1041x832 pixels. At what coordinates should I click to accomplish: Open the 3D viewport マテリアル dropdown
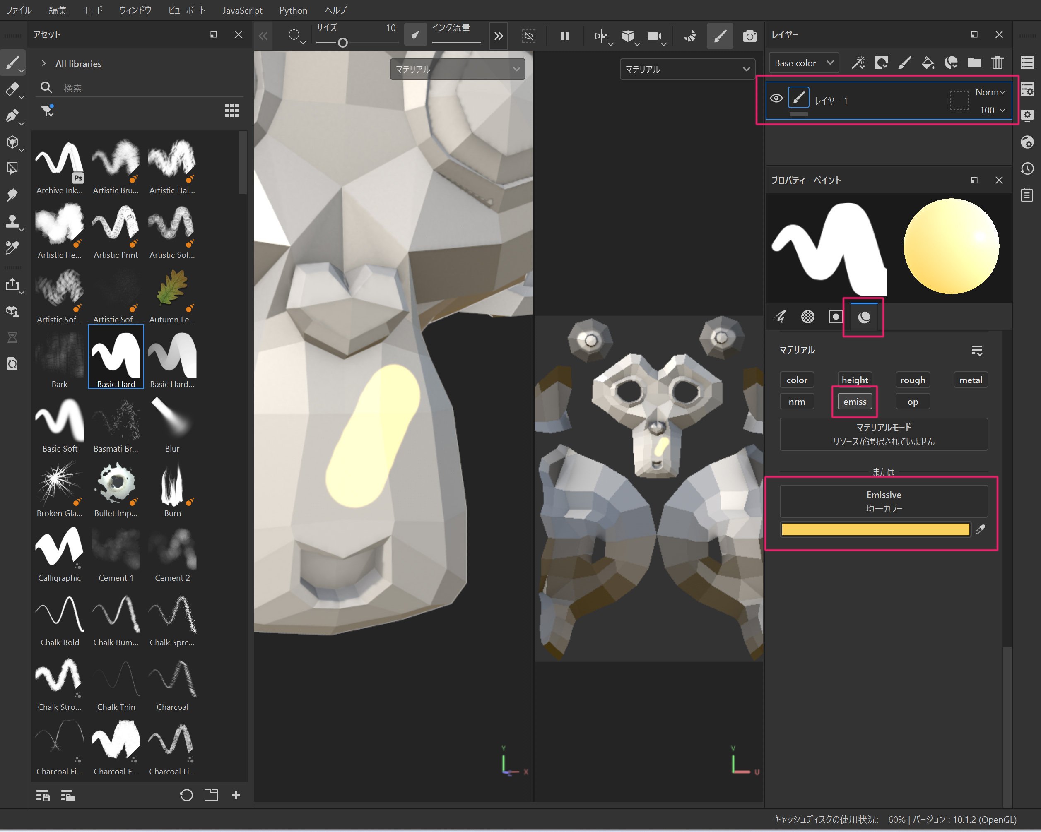tap(457, 70)
